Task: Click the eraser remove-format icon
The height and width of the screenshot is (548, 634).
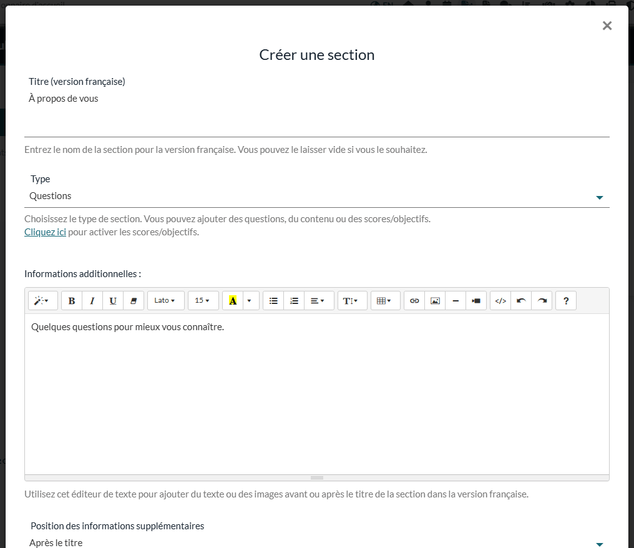Action: tap(134, 300)
